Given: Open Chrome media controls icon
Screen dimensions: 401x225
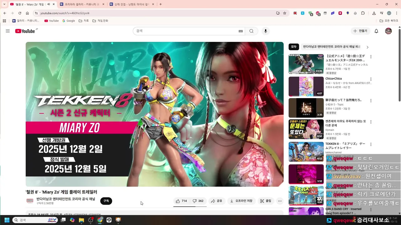Looking at the screenshot, I should 381,13.
